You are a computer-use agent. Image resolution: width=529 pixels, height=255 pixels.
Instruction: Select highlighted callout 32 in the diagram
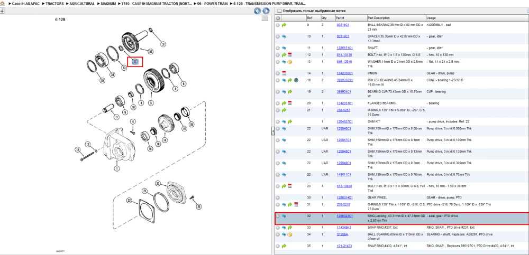coord(135,62)
